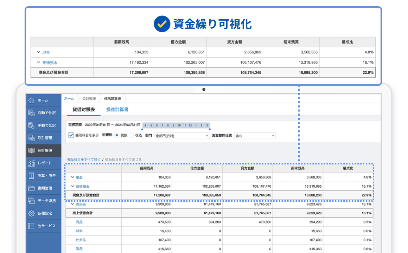Image resolution: width=408 pixels, height=253 pixels.
Task: Select the 税込 radio button
Action: [131, 135]
